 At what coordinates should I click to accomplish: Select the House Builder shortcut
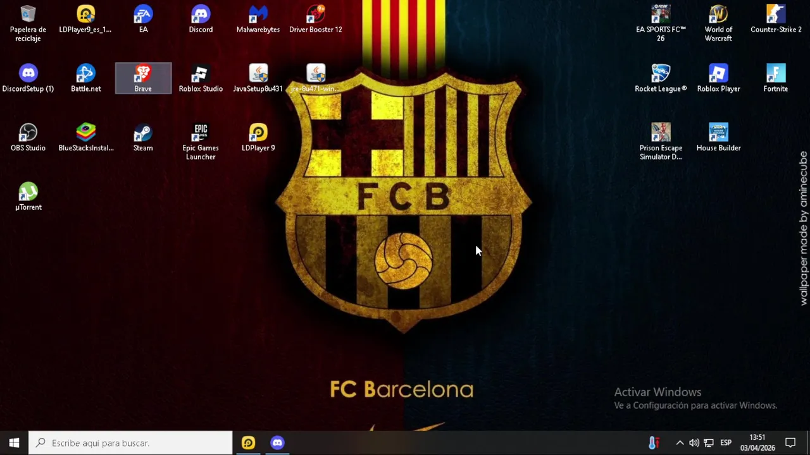pyautogui.click(x=718, y=138)
